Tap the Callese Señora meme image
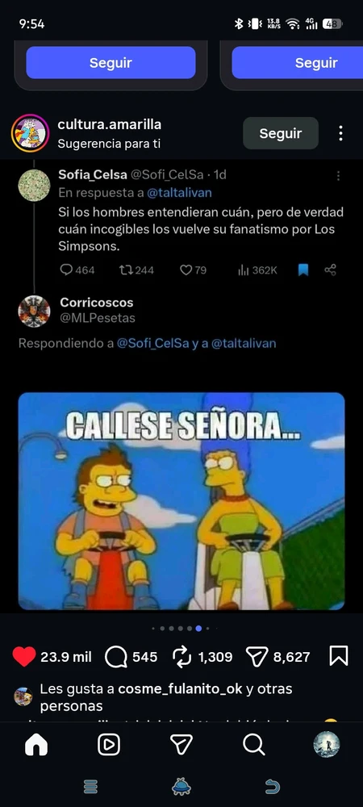The height and width of the screenshot is (807, 363). [x=181, y=501]
